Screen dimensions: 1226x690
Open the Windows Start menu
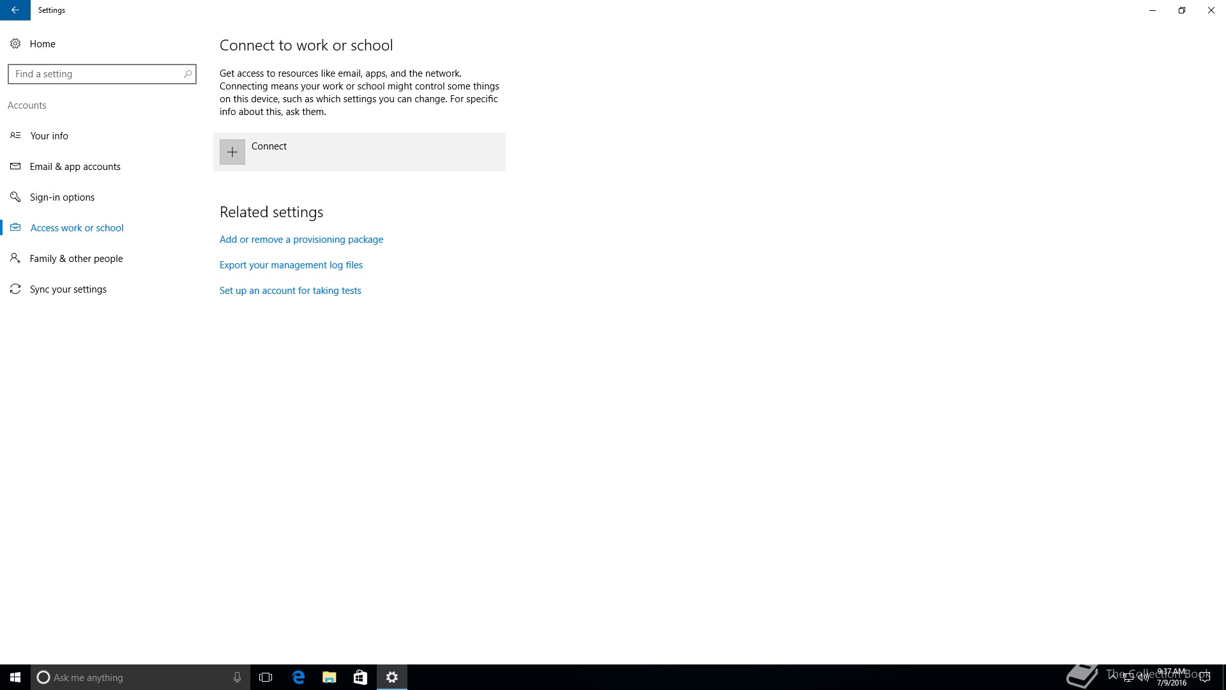(15, 677)
